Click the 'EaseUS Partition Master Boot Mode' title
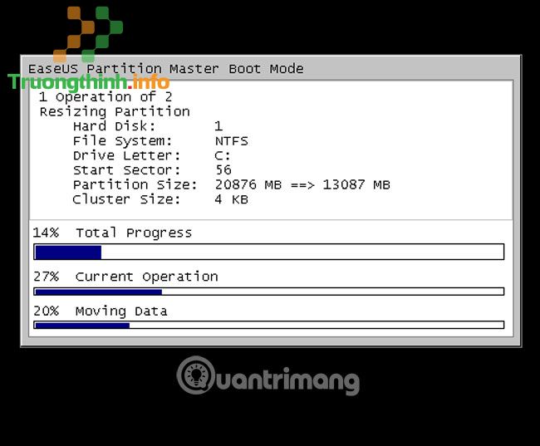The width and height of the screenshot is (540, 446). (x=166, y=69)
